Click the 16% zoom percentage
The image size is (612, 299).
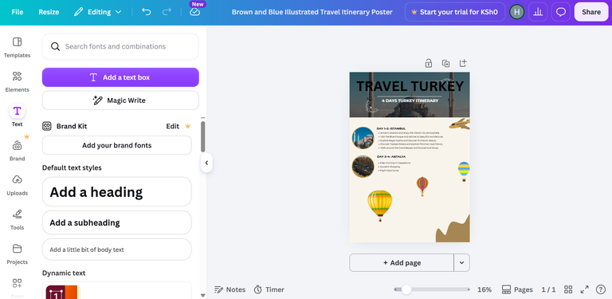484,289
